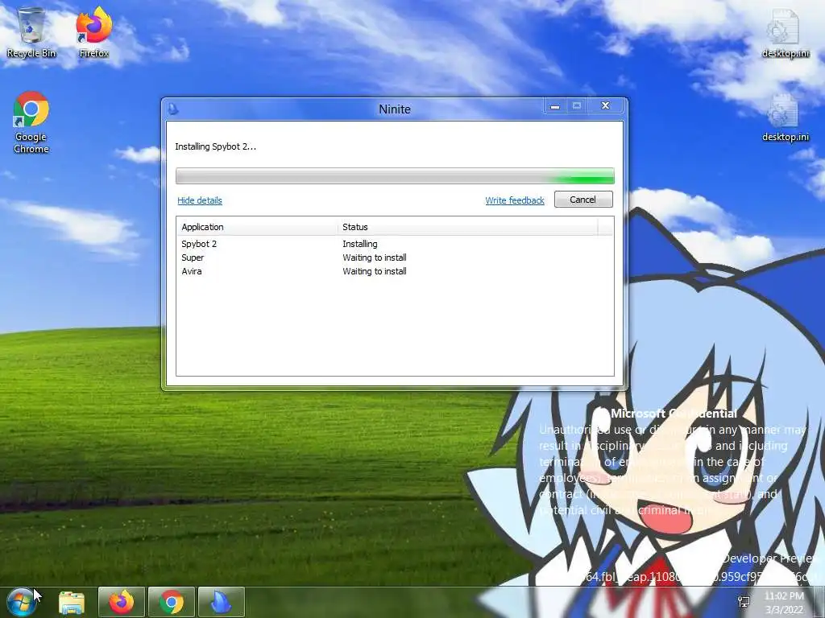Switch to Firefox in the taskbar

click(122, 602)
